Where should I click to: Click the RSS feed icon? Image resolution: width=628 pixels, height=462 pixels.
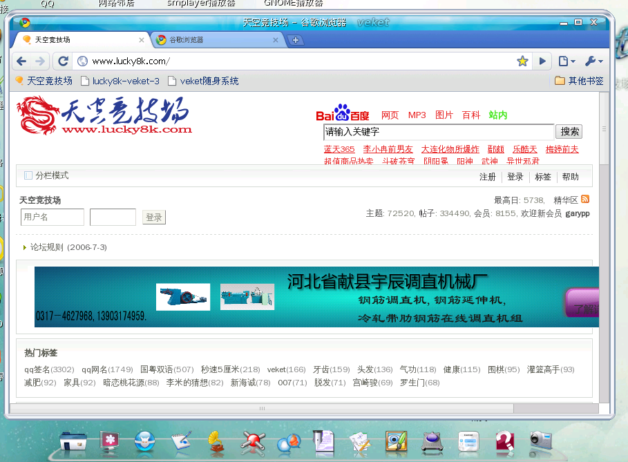(x=584, y=199)
